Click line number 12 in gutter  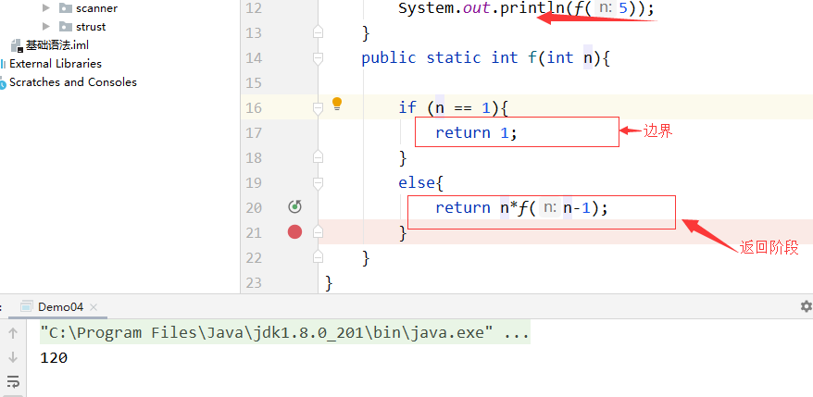click(254, 7)
